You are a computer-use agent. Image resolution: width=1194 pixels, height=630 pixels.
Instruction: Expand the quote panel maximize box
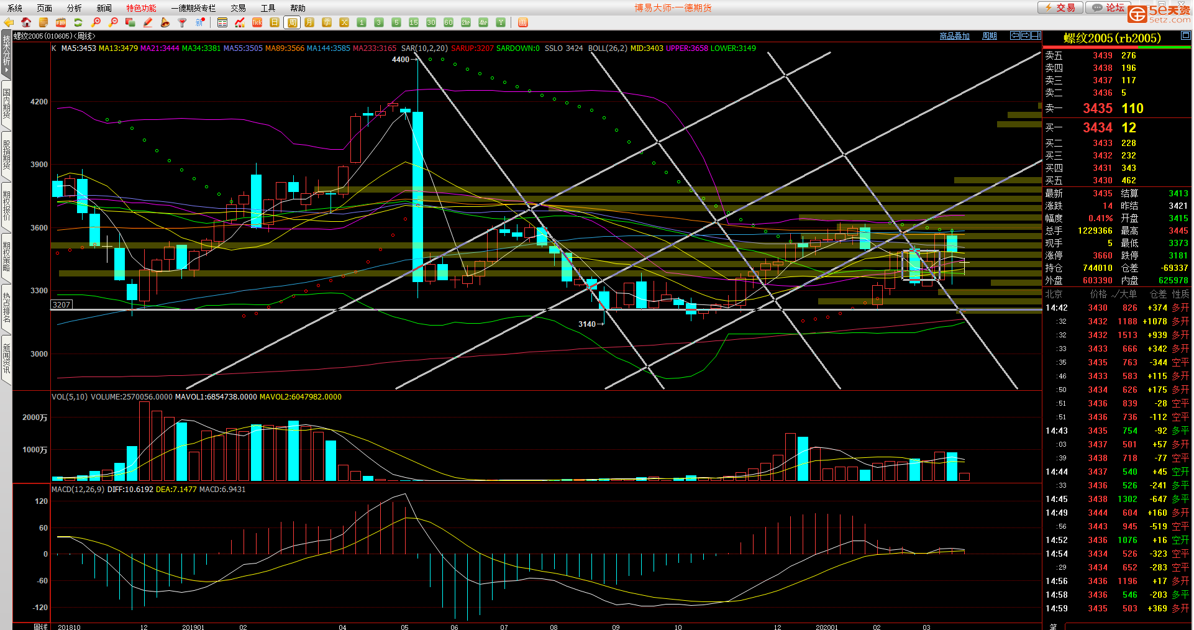(x=1185, y=35)
